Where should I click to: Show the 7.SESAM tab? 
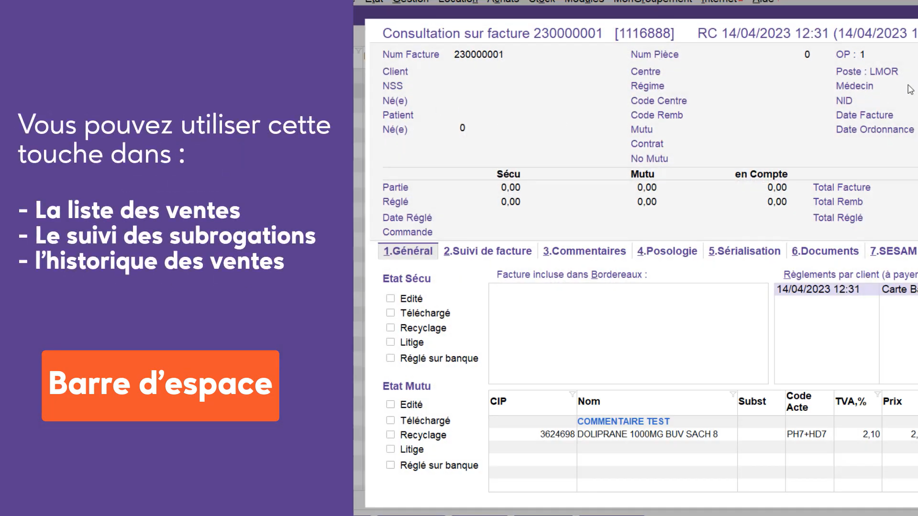tap(893, 251)
